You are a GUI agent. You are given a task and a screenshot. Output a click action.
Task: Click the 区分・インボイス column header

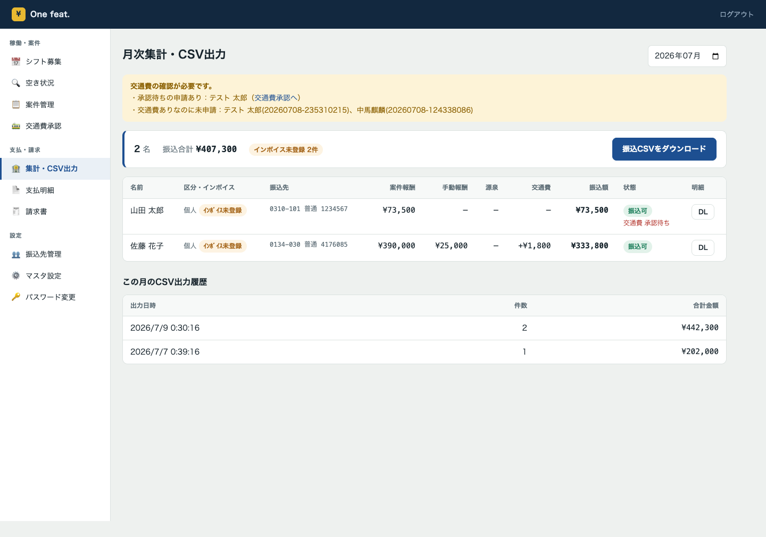click(x=209, y=188)
